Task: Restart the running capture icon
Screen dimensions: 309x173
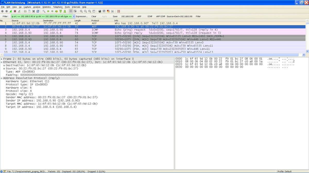Action: click(19, 11)
